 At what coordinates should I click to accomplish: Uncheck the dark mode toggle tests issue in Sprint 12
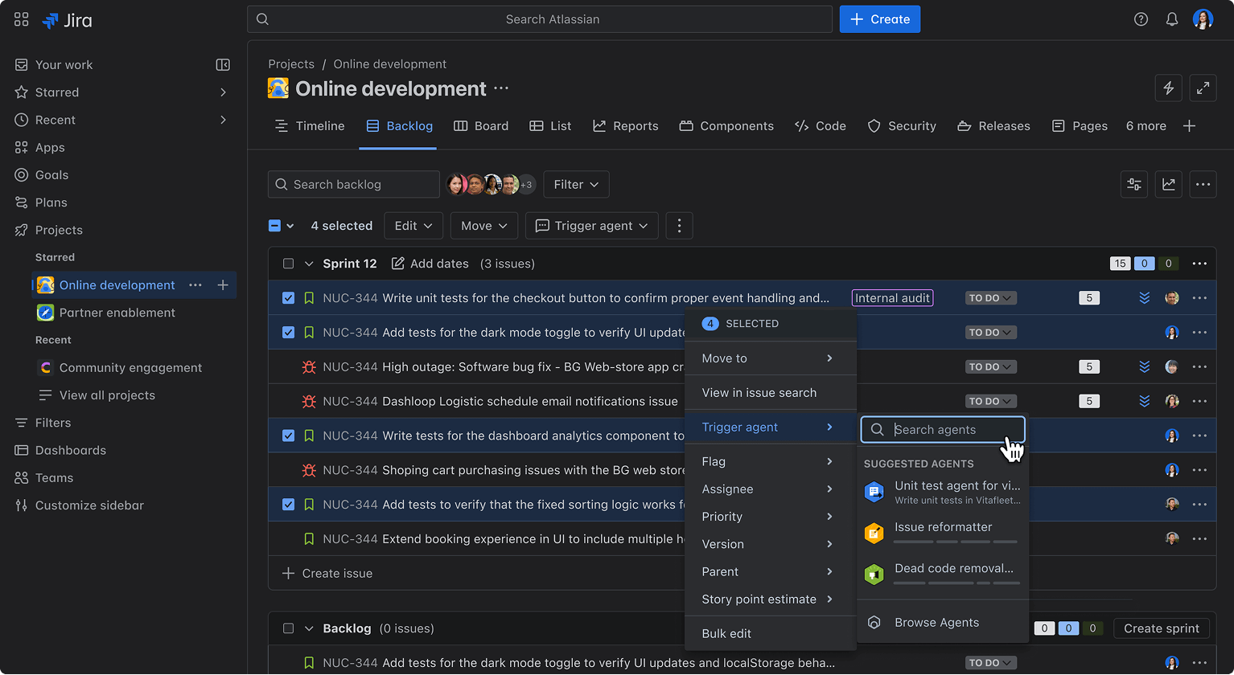288,333
